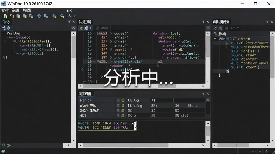Click the blue overlapping squares toolbar icon
Screen dimensions: 275x154
(46, 16)
